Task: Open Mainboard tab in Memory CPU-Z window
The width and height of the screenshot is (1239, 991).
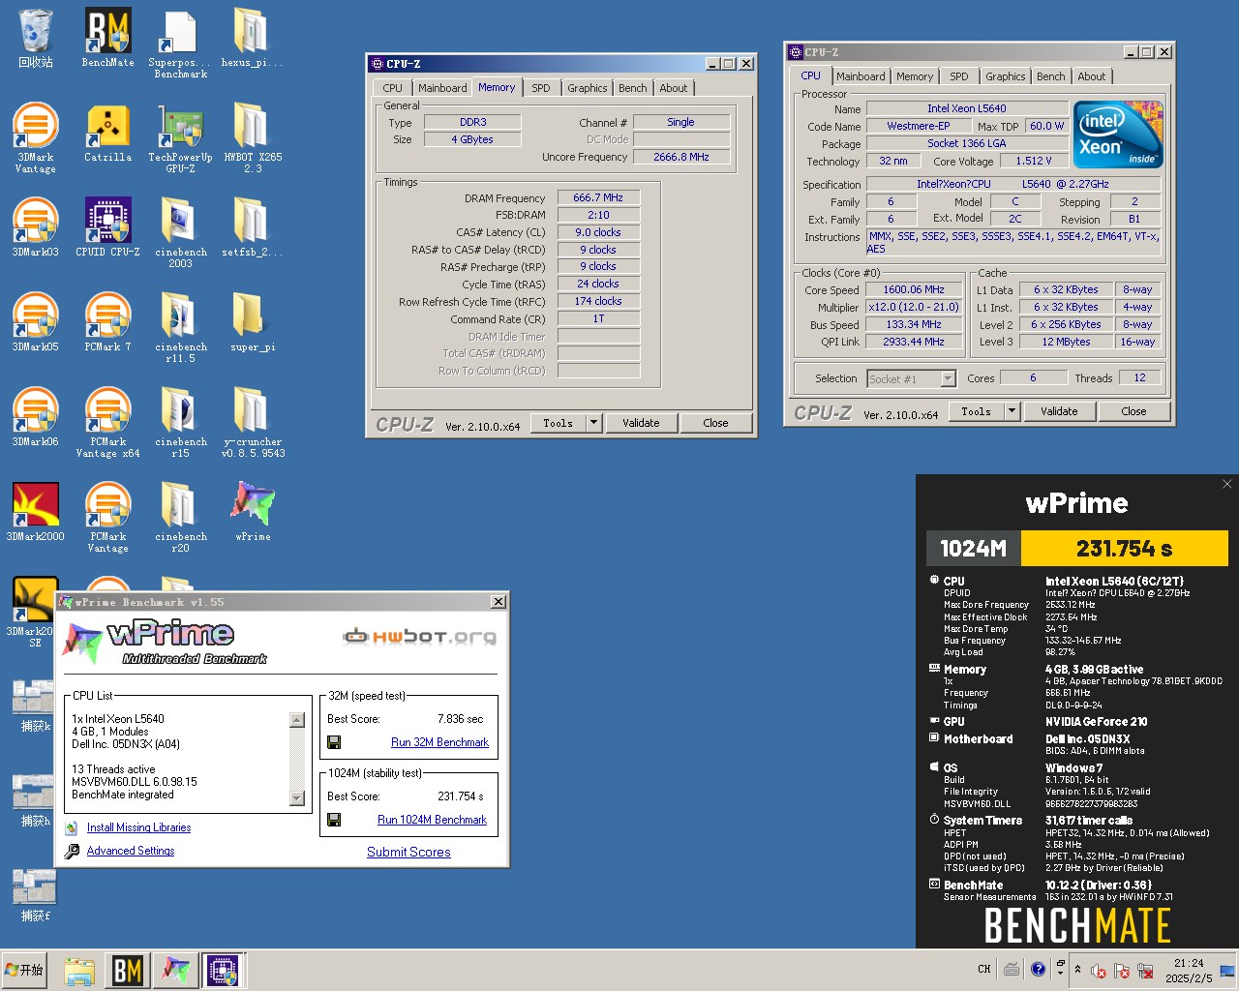Action: coord(442,88)
